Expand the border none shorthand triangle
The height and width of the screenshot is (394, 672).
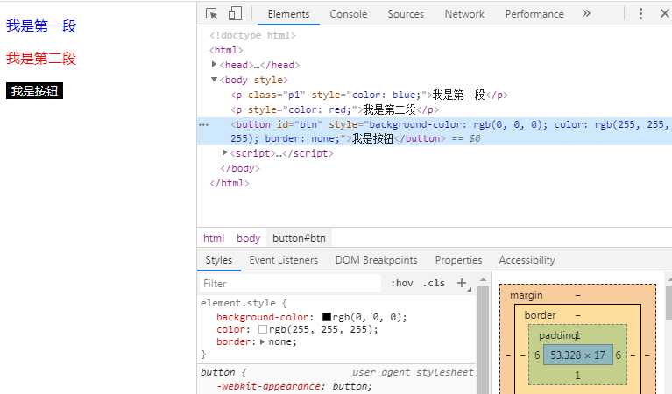coord(262,341)
